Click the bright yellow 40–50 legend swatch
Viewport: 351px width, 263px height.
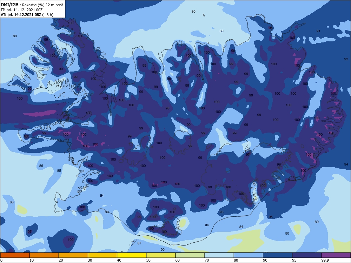[x=132, y=255]
